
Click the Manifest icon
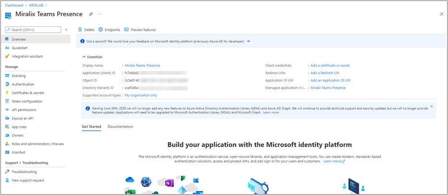click(7, 152)
